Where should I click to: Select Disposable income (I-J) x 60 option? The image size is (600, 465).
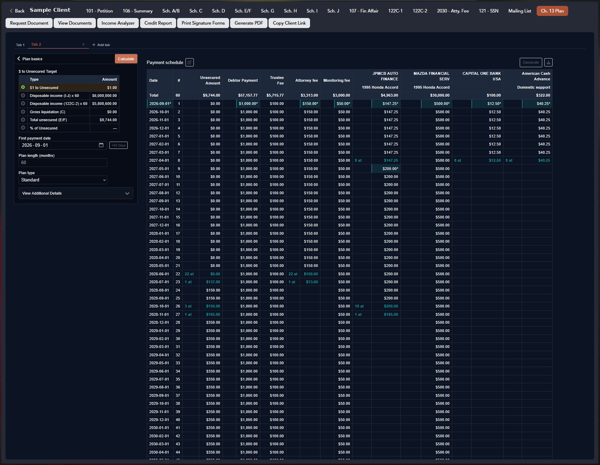(x=23, y=95)
